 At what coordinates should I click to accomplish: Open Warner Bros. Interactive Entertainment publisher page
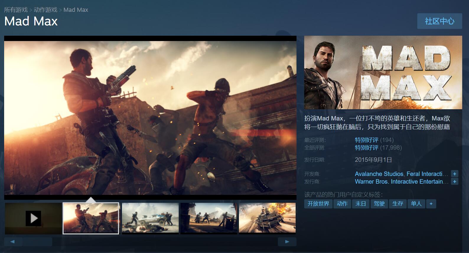click(402, 182)
